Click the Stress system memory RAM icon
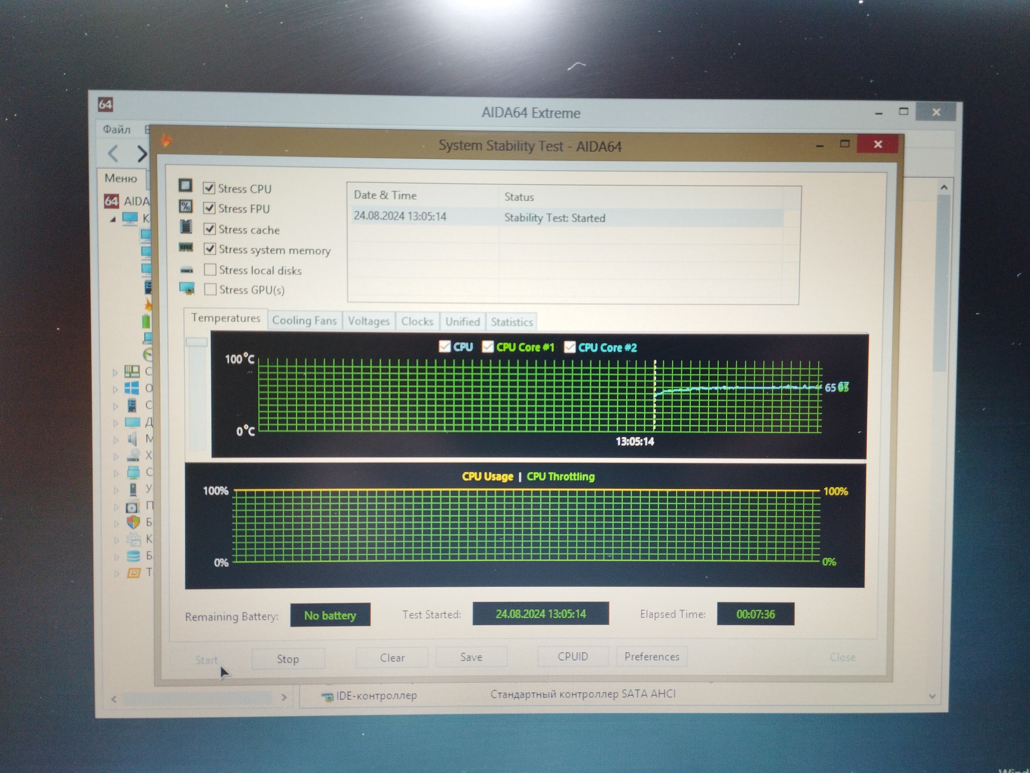The height and width of the screenshot is (773, 1030). click(186, 247)
